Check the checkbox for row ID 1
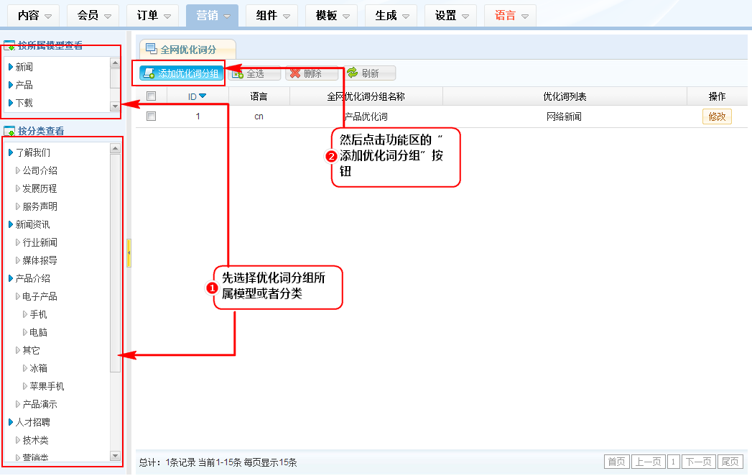Viewport: 752px width, 476px height. point(151,116)
